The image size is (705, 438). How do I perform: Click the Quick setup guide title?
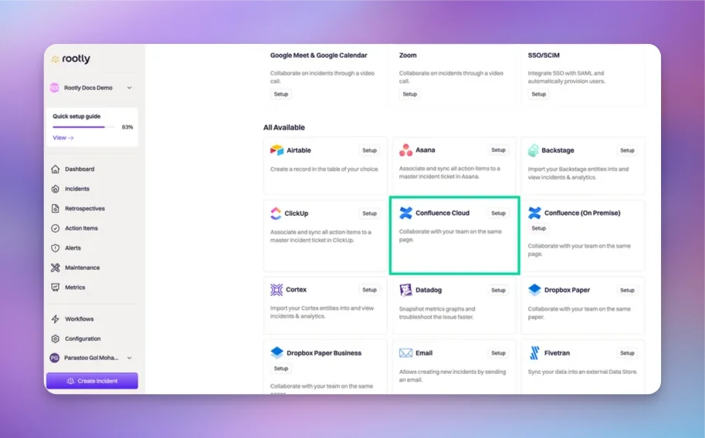(x=76, y=116)
